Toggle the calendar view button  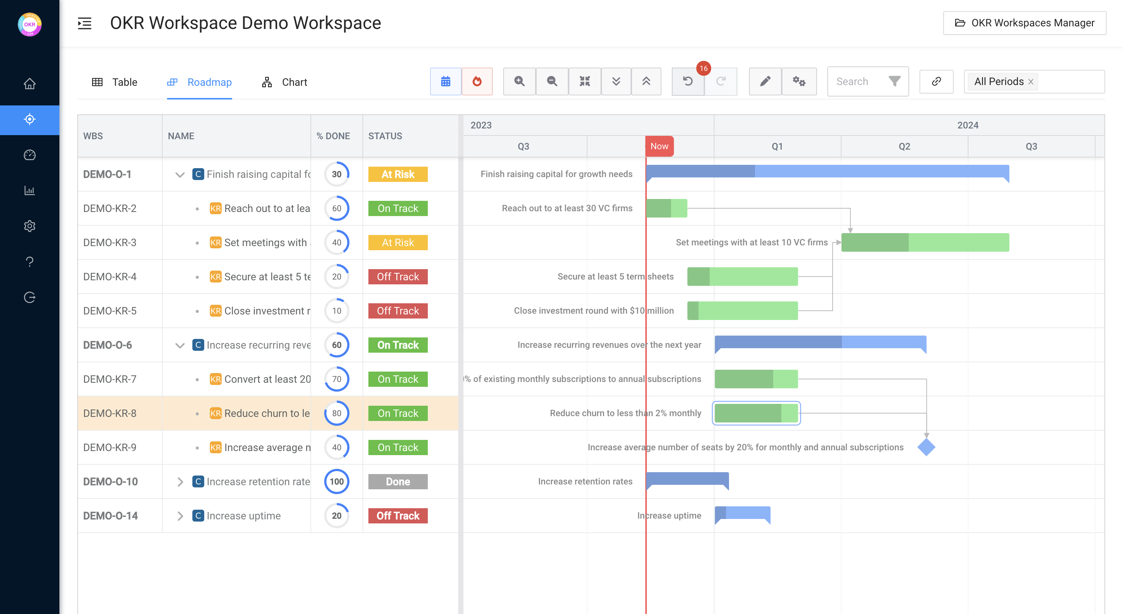pos(445,82)
